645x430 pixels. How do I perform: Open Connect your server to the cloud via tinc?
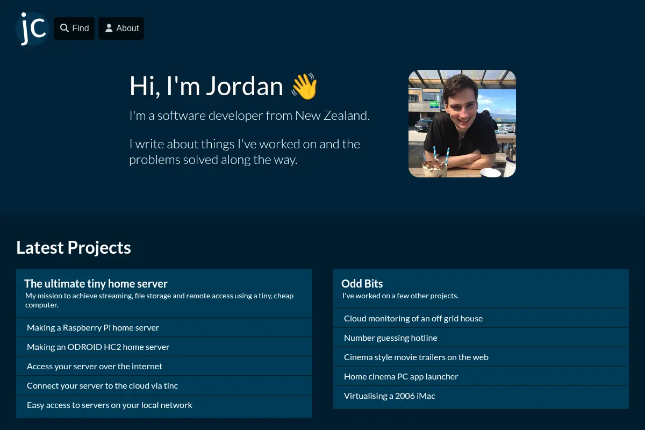[x=164, y=385]
